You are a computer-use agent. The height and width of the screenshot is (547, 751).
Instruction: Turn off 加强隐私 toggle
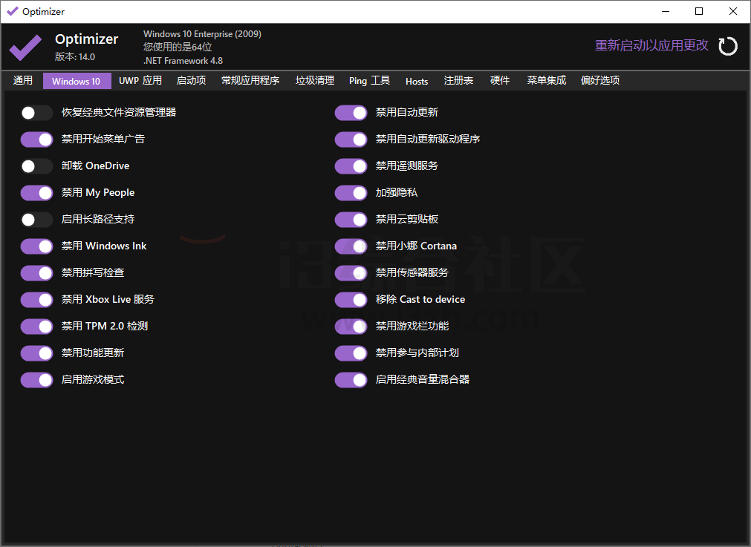[351, 193]
